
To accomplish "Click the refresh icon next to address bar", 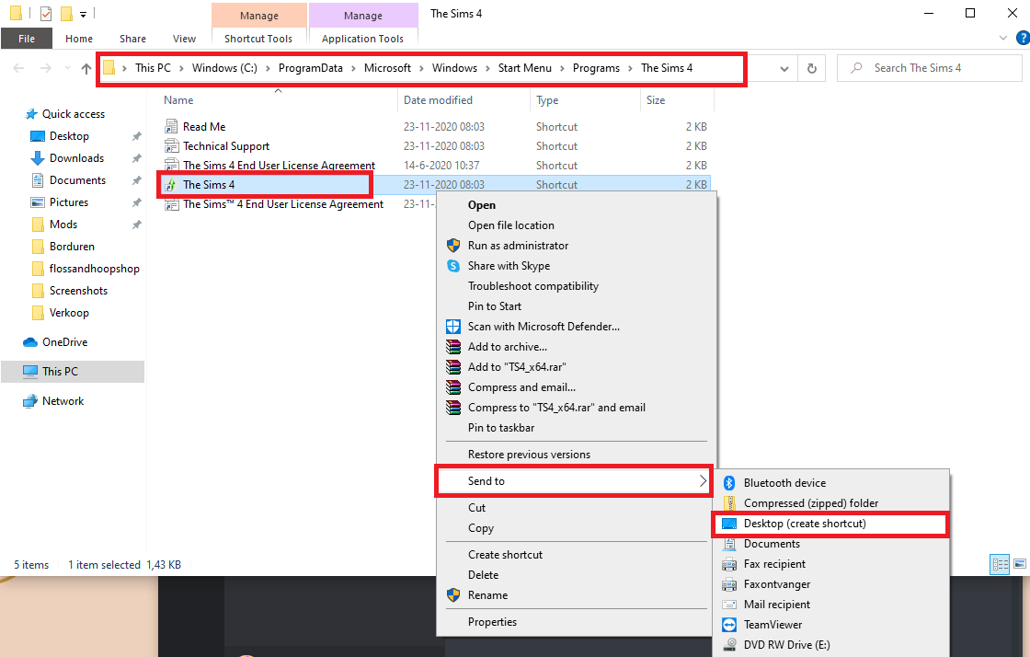I will pyautogui.click(x=812, y=68).
